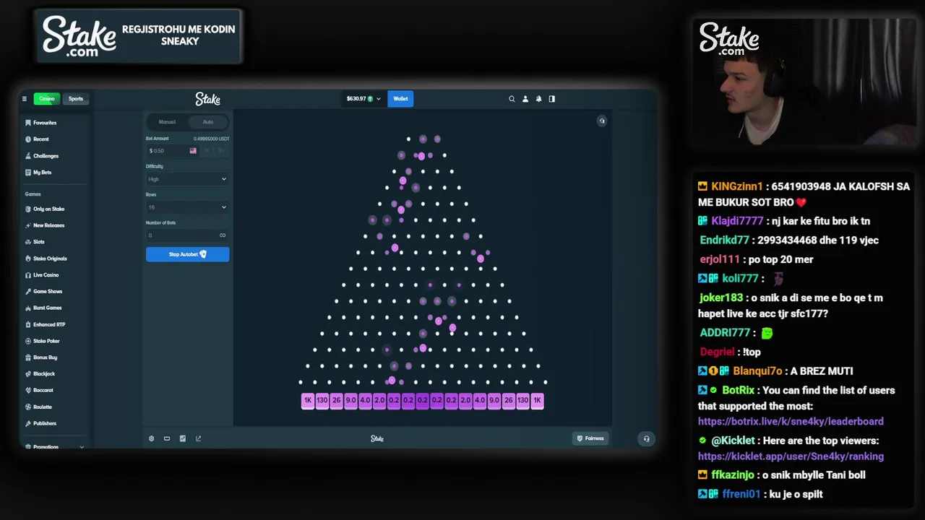The height and width of the screenshot is (520, 925).
Task: Open the user profile icon
Action: point(525,99)
